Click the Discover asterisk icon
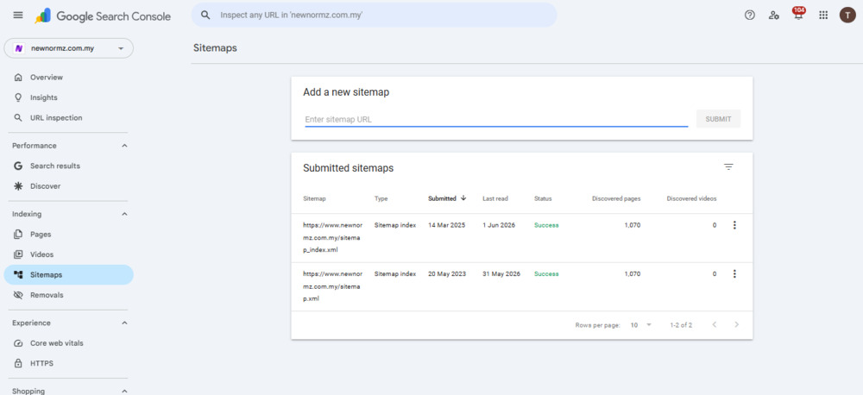Screen dimensions: 863x395 point(18,186)
